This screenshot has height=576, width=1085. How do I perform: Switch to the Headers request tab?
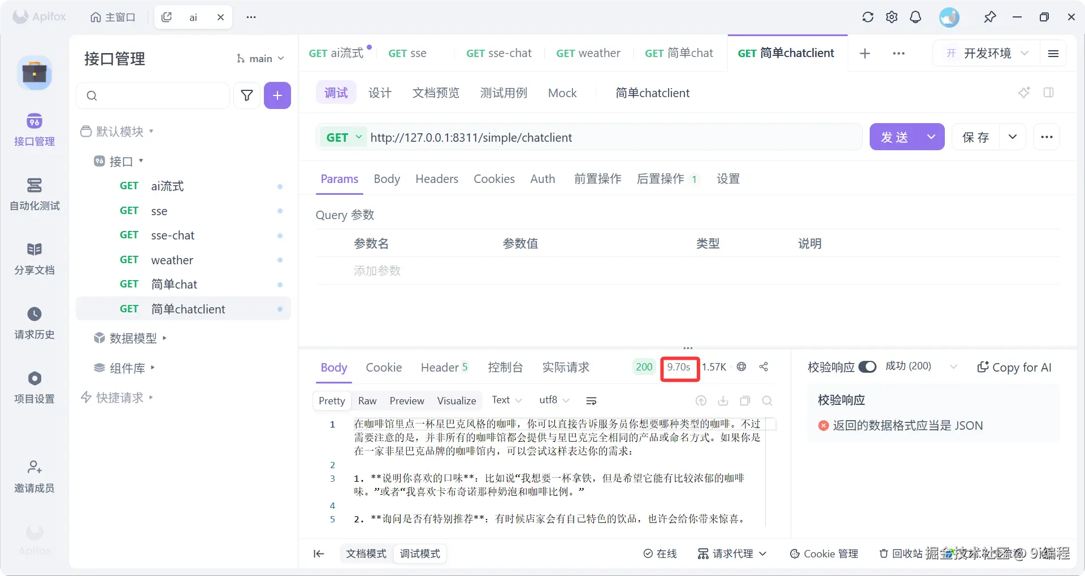437,179
